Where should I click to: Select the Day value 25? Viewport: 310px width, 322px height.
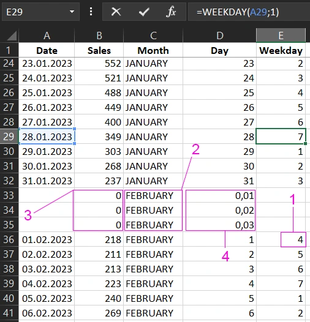point(219,92)
